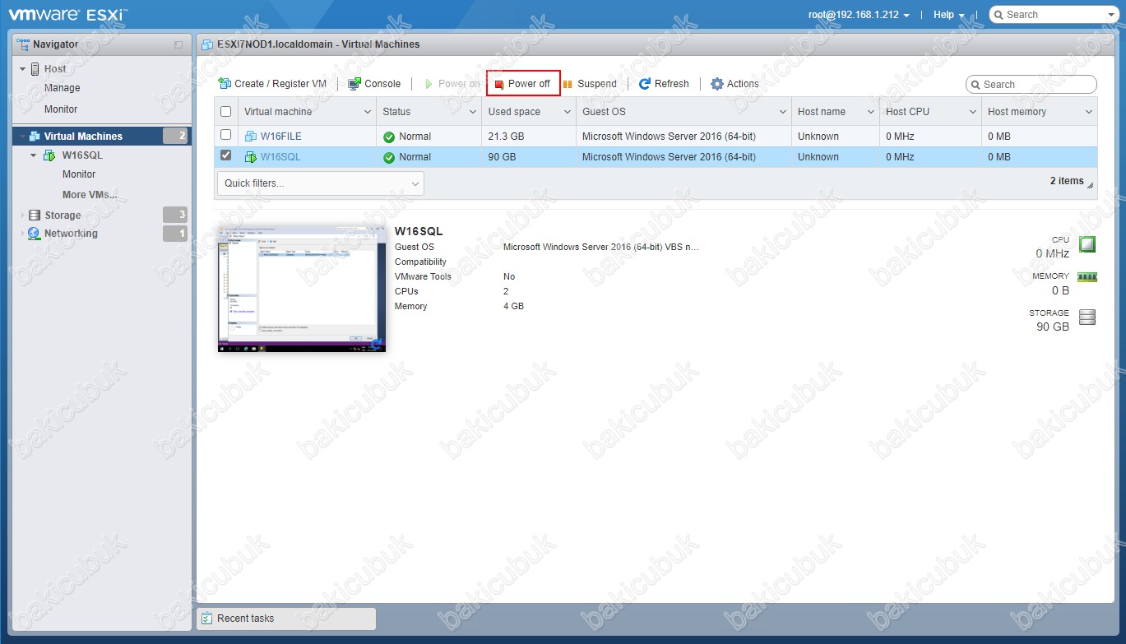Click the Refresh toolbar button

(664, 84)
